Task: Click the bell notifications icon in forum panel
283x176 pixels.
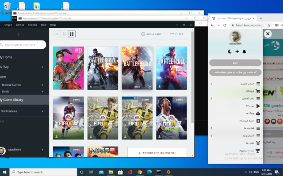Action: 244,52
